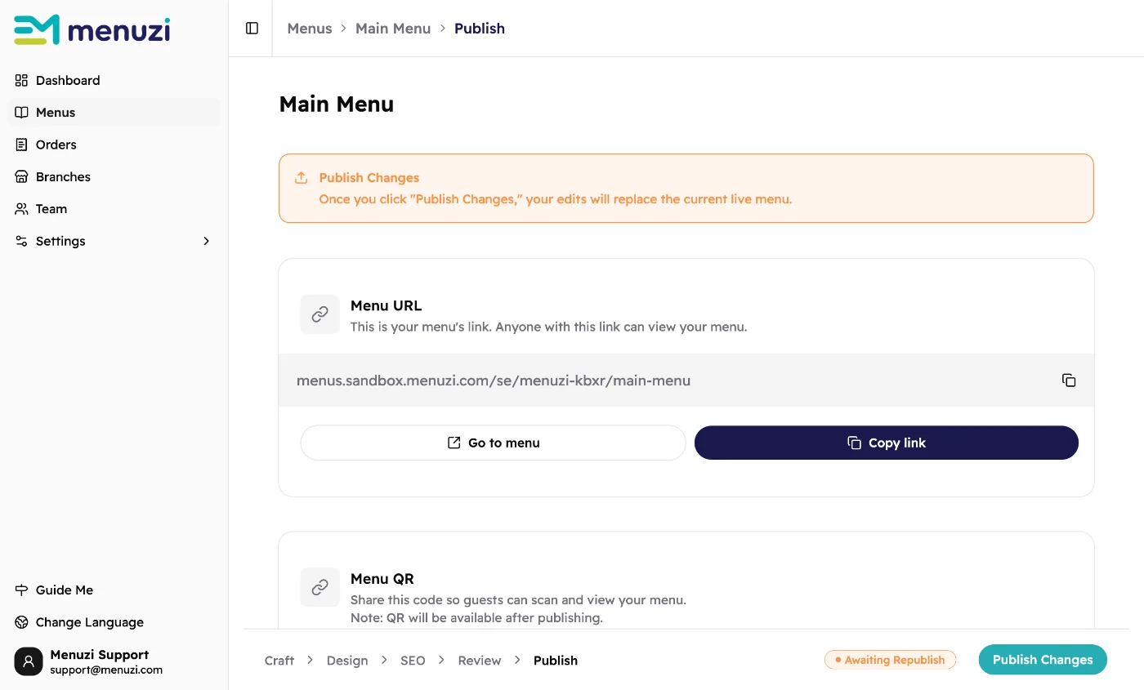Click the support@menuzi.com account email
1144x690 pixels.
click(x=106, y=670)
